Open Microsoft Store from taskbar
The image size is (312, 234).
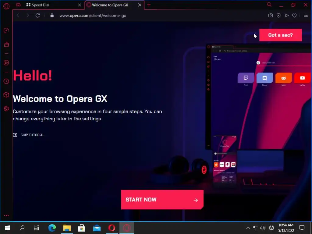pyautogui.click(x=82, y=228)
